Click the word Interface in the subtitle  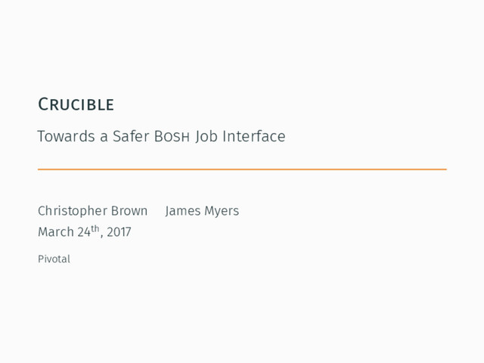(x=253, y=137)
